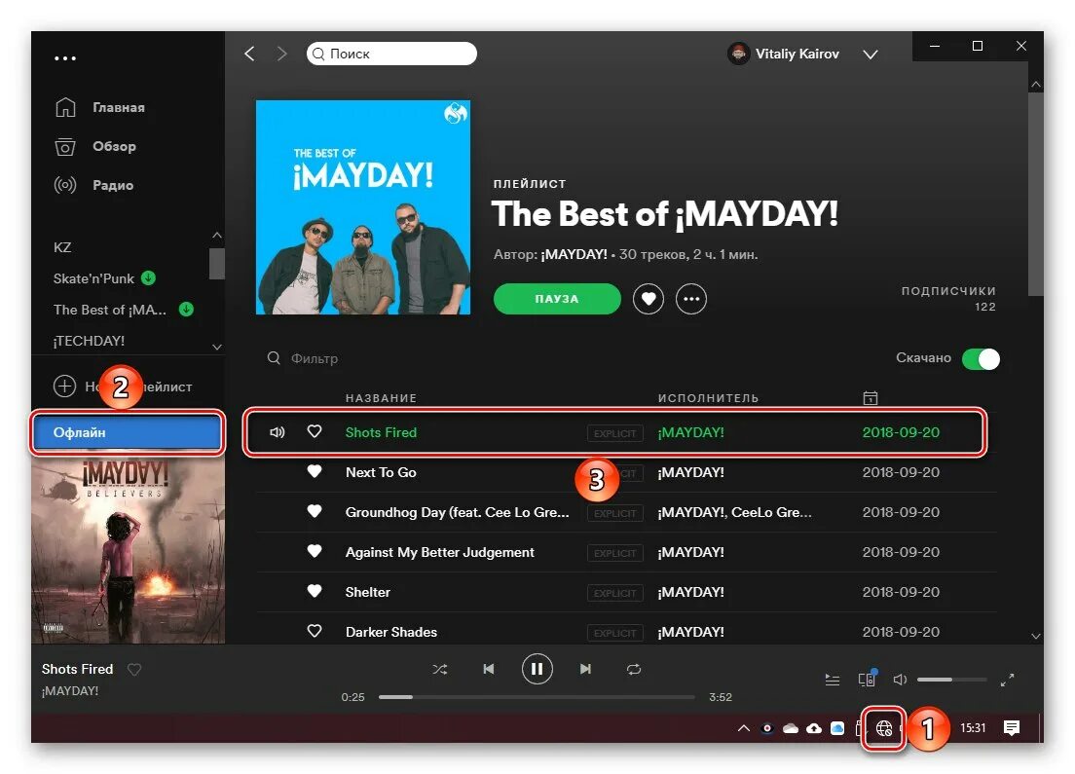Select the Next To Go track title
Image resolution: width=1075 pixels, height=774 pixels.
click(x=381, y=472)
